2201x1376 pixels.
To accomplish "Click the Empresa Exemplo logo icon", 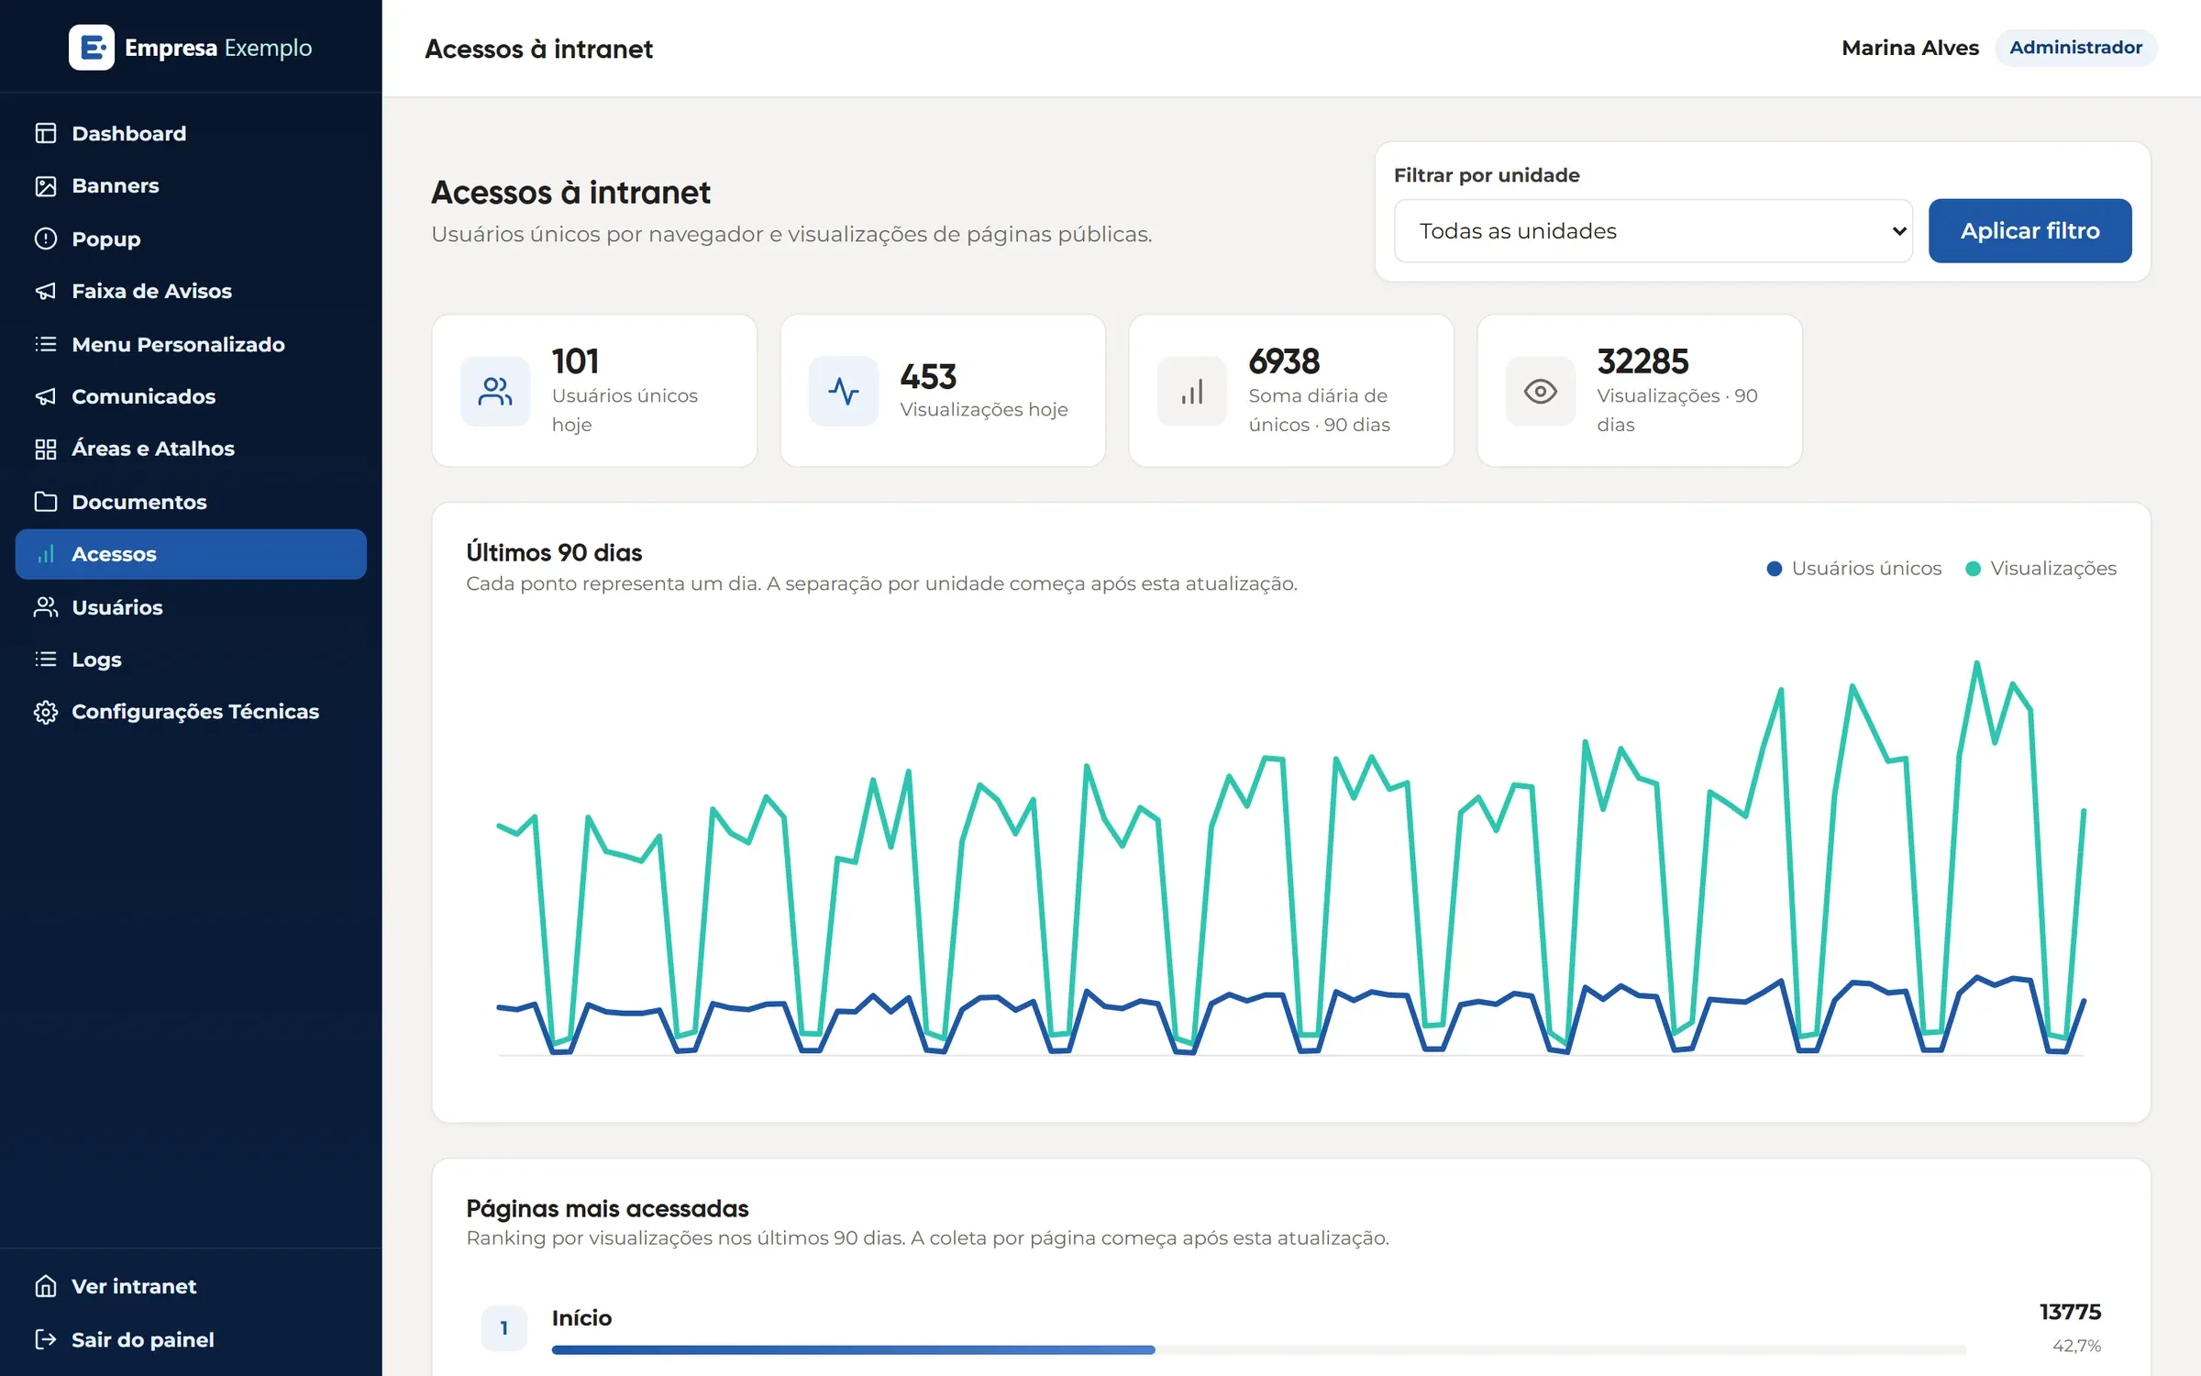I will 92,48.
